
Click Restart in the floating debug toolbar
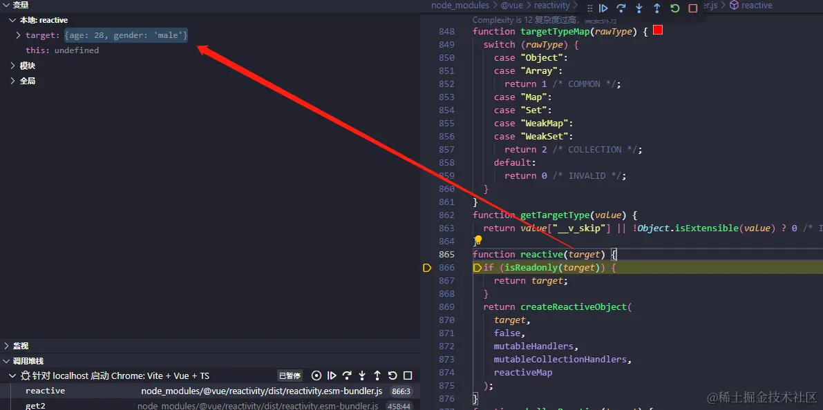coord(675,8)
